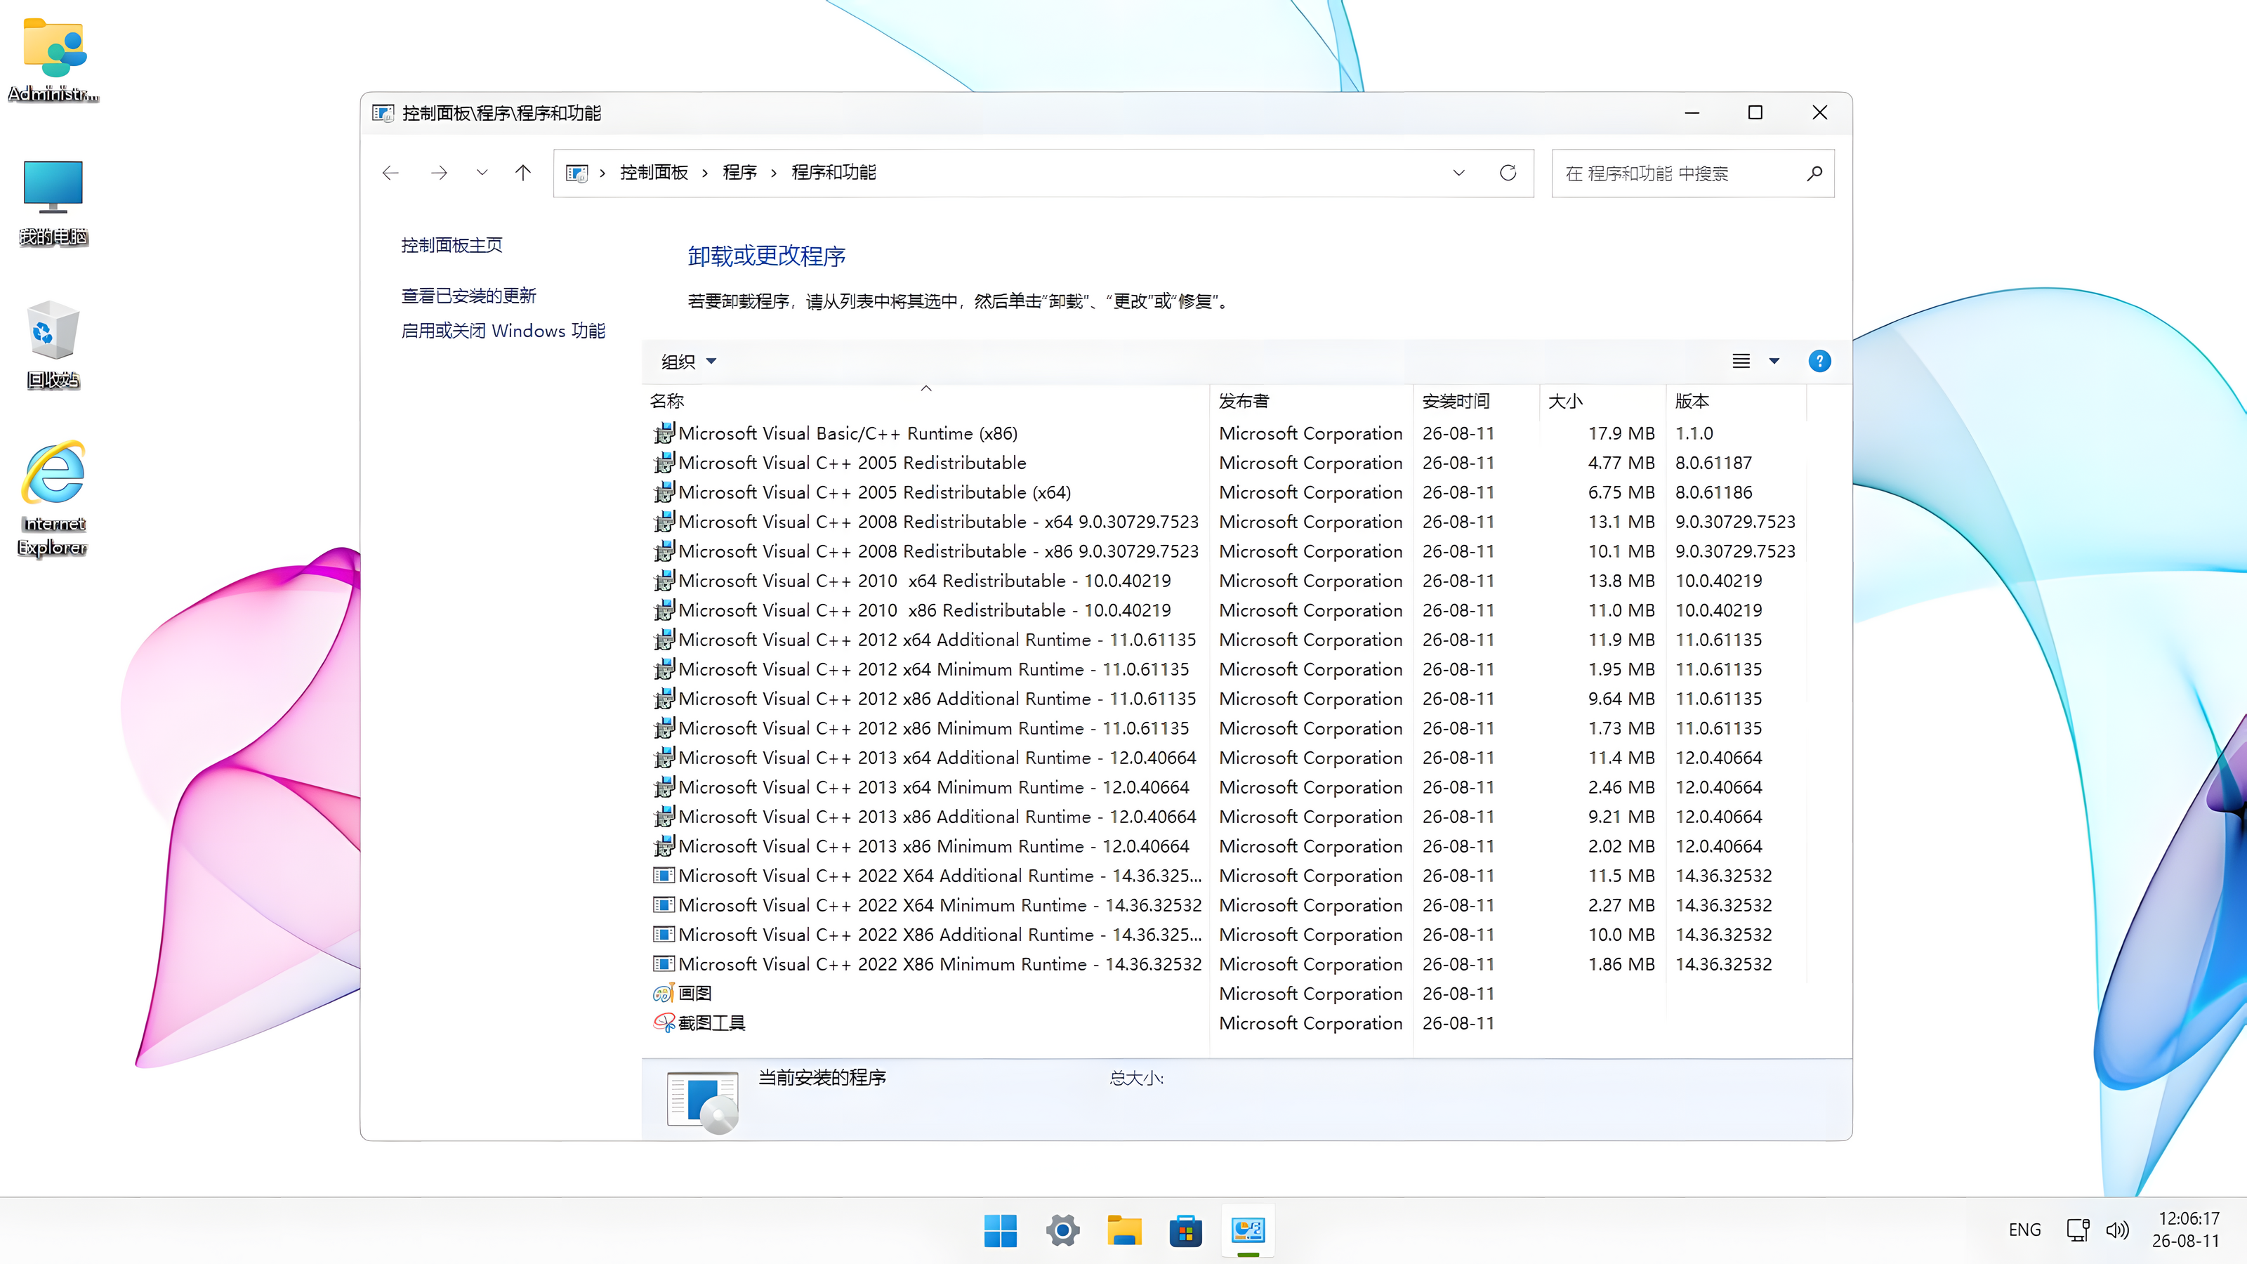Select Visual C++ 2022 X86 Minimum Runtime
This screenshot has width=2247, height=1264.
[1225, 965]
